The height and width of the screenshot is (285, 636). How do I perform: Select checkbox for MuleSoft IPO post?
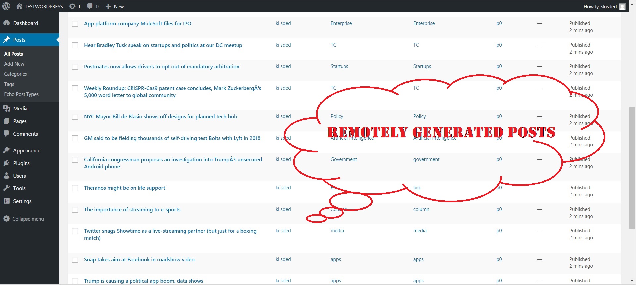tap(75, 24)
